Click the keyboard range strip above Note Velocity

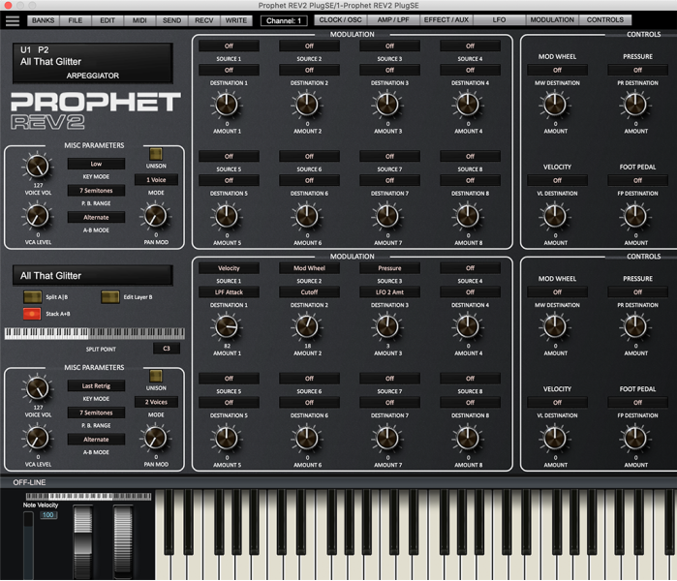point(88,497)
